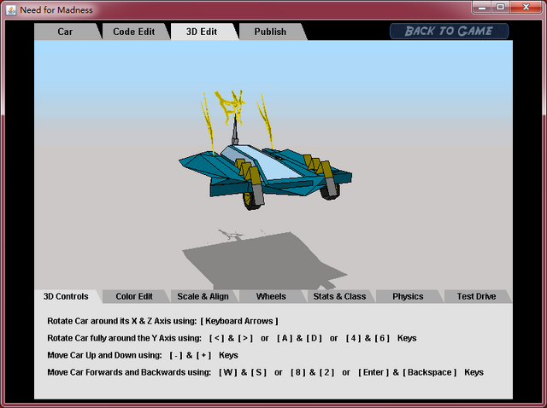Maximize the Need for Madness window

coord(501,7)
